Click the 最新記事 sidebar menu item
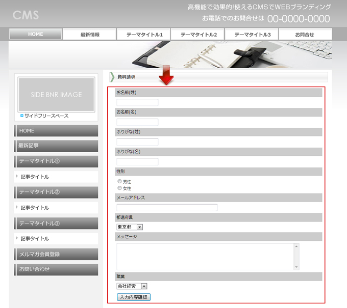The width and height of the screenshot is (347, 308). 56,146
